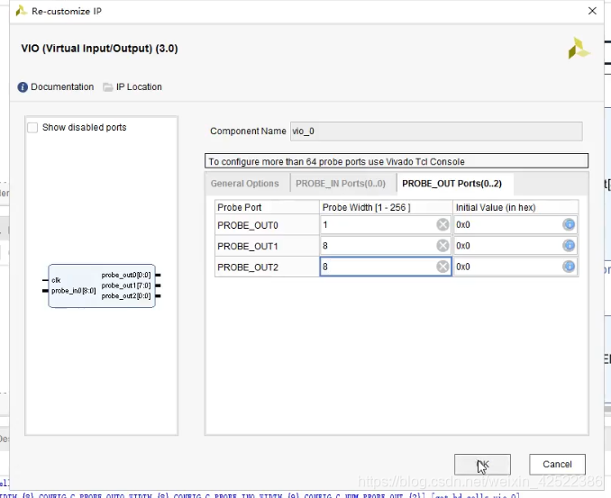Click the probe_in0[8:0] port label

point(74,291)
